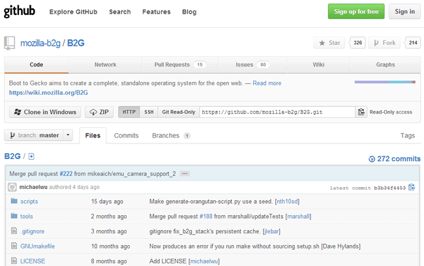Image resolution: width=424 pixels, height=266 pixels.
Task: Open the Graphs tab
Action: point(386,65)
